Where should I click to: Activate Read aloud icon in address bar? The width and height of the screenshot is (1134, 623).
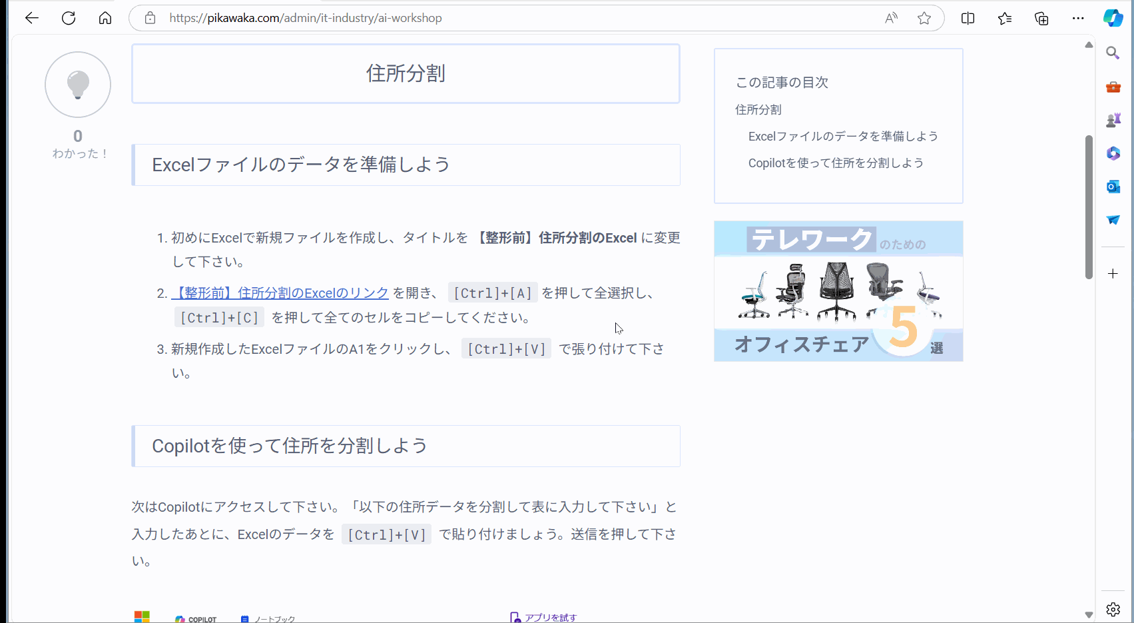coord(891,18)
